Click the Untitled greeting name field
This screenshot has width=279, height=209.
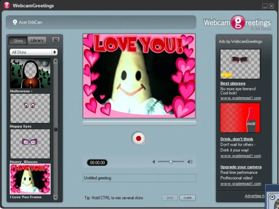click(139, 178)
